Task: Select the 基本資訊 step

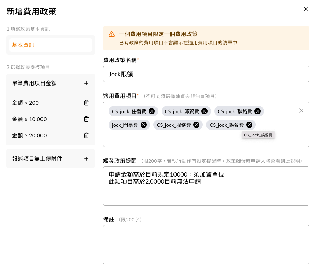Action: point(51,45)
